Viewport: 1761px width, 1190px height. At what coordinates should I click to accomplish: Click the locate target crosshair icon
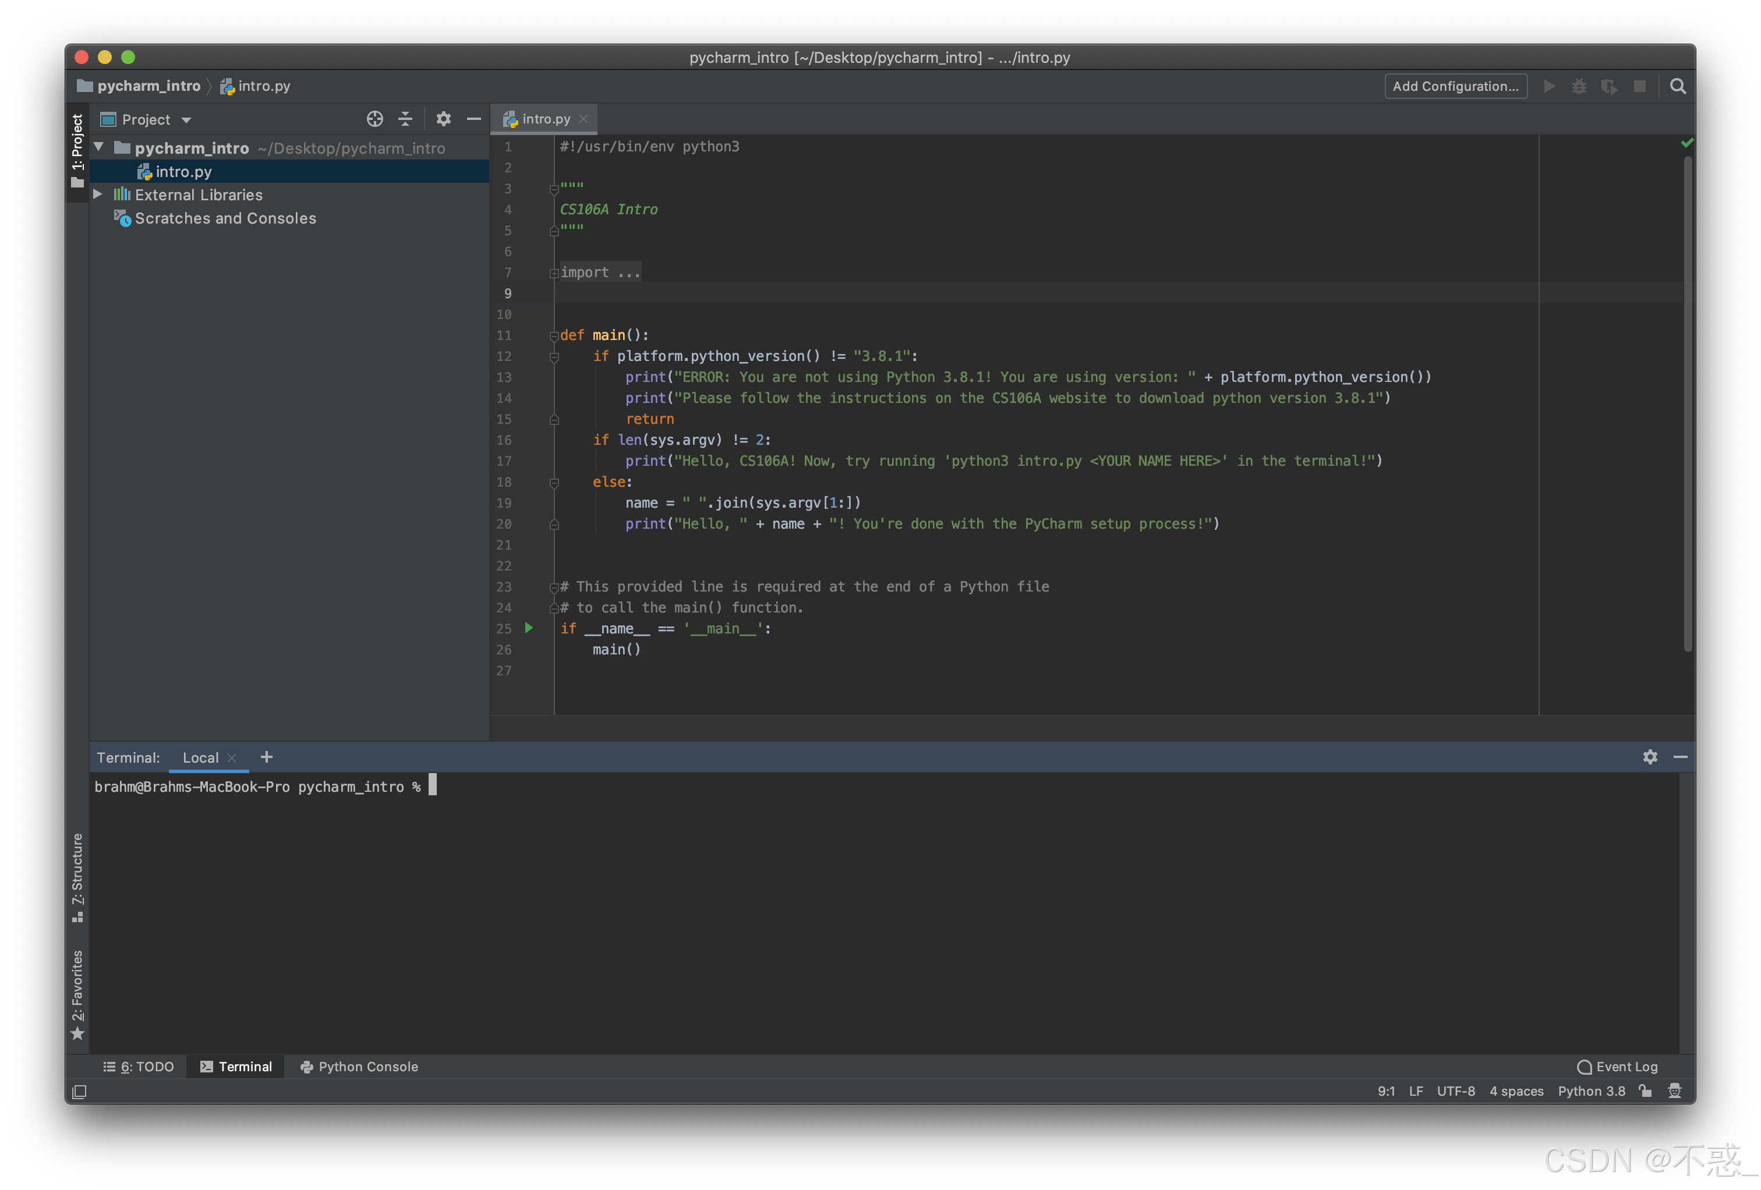click(x=374, y=119)
